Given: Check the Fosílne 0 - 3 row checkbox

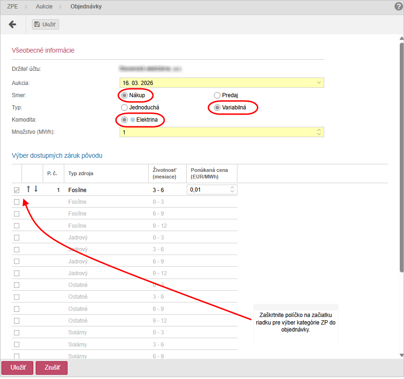Looking at the screenshot, I should (17, 202).
